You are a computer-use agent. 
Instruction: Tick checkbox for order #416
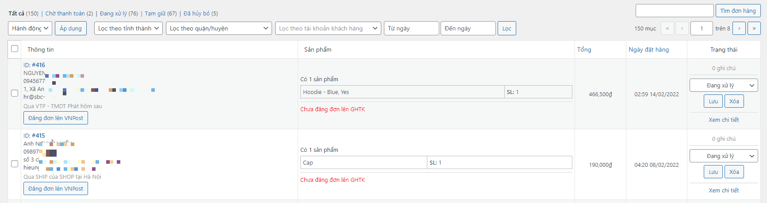point(15,93)
